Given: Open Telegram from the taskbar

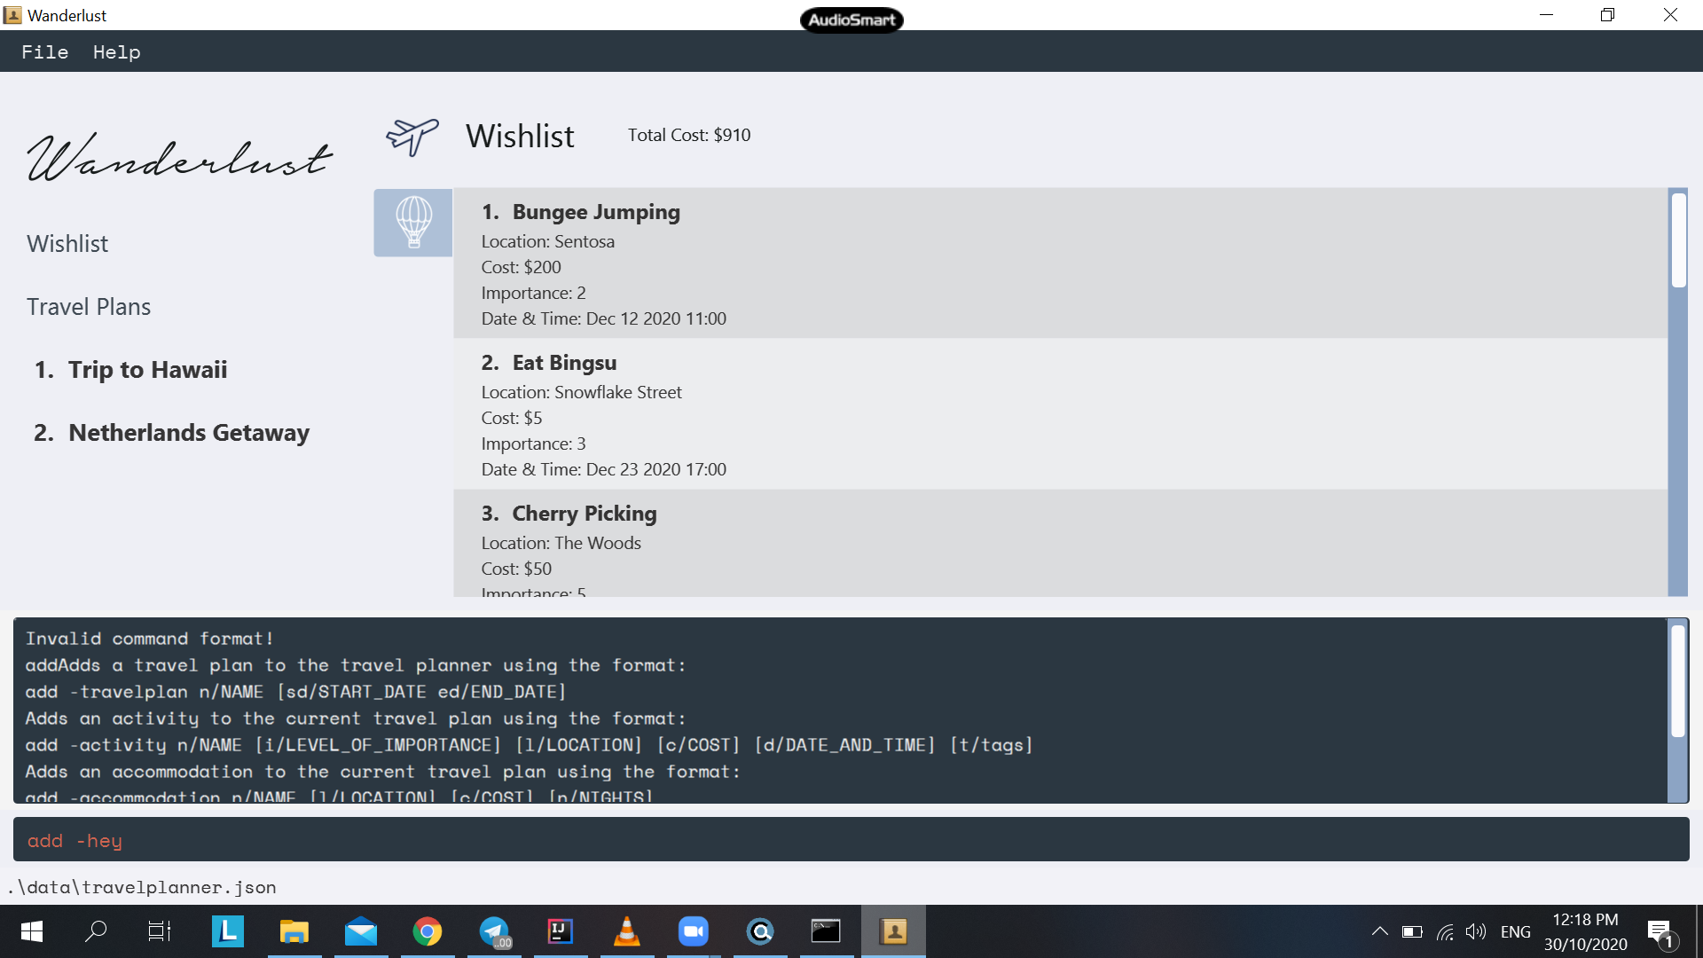Looking at the screenshot, I should [494, 931].
